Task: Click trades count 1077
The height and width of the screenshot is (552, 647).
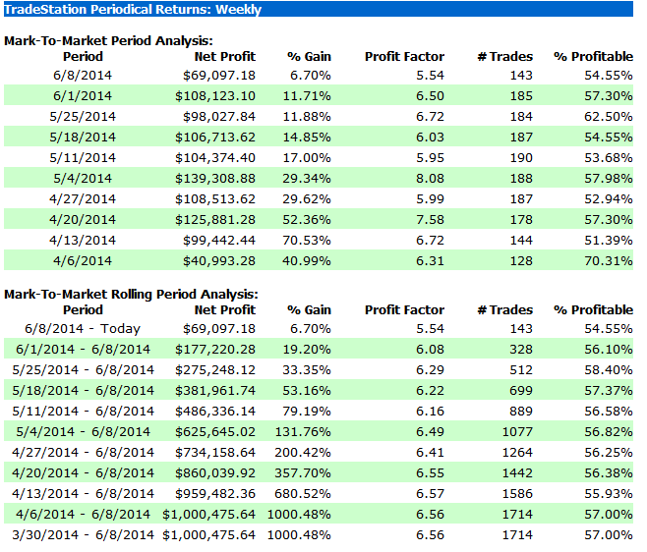Action: pos(517,432)
